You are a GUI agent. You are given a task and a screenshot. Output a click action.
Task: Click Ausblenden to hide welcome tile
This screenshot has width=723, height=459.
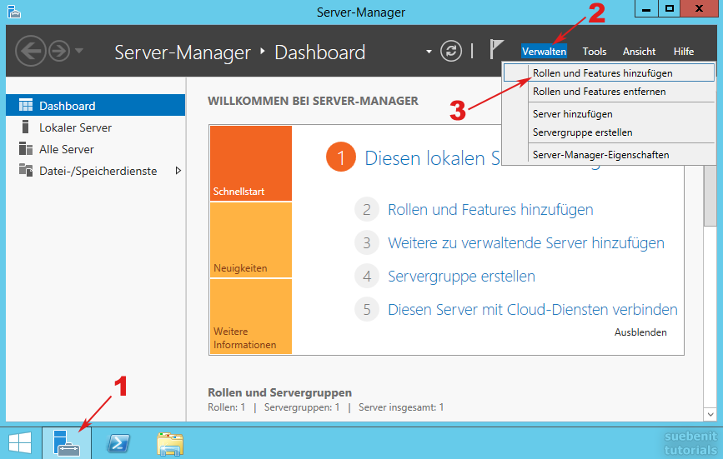pos(640,332)
